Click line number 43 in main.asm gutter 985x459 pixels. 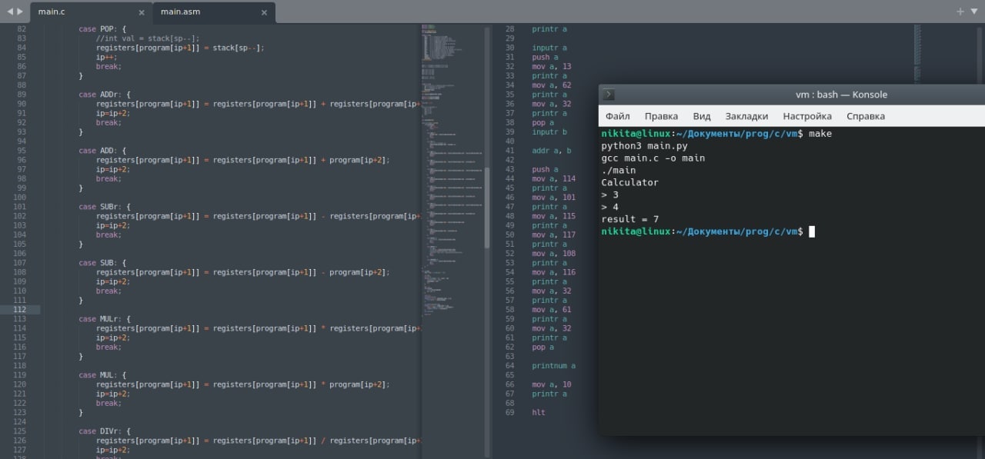[x=509, y=169]
